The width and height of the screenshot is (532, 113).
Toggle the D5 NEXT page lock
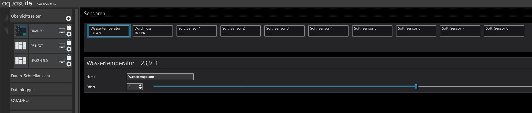click(69, 42)
